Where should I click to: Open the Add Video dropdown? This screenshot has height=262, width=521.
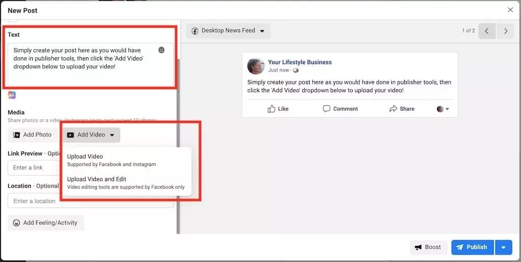click(91, 135)
